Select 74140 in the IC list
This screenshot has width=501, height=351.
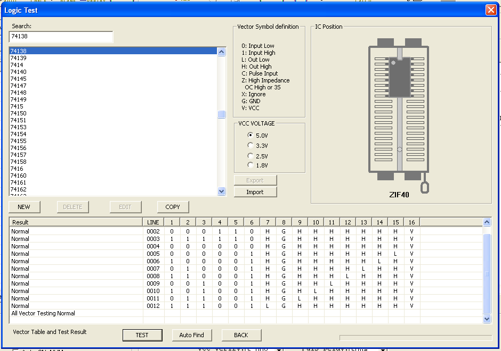coord(114,72)
